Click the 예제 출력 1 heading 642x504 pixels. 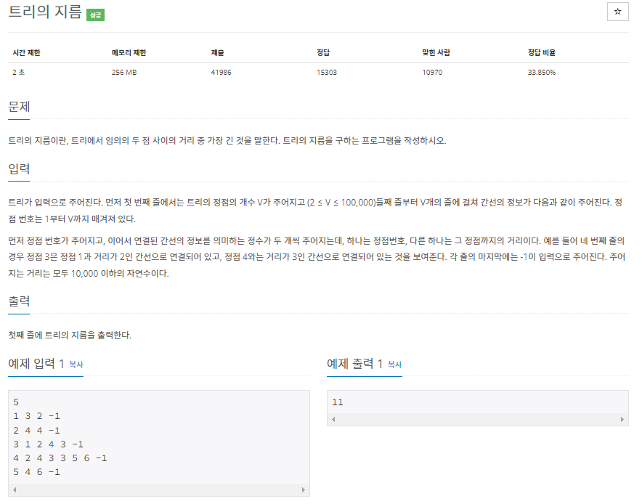pyautogui.click(x=354, y=364)
